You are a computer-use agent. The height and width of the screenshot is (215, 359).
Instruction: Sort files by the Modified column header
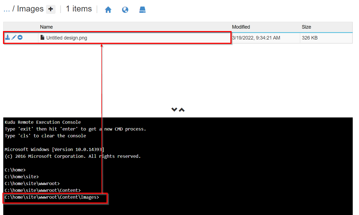point(241,27)
